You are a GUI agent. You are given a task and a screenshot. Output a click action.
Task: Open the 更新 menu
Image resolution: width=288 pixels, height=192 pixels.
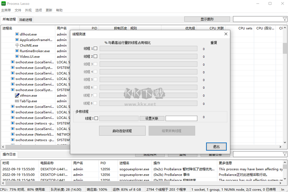click(49, 10)
